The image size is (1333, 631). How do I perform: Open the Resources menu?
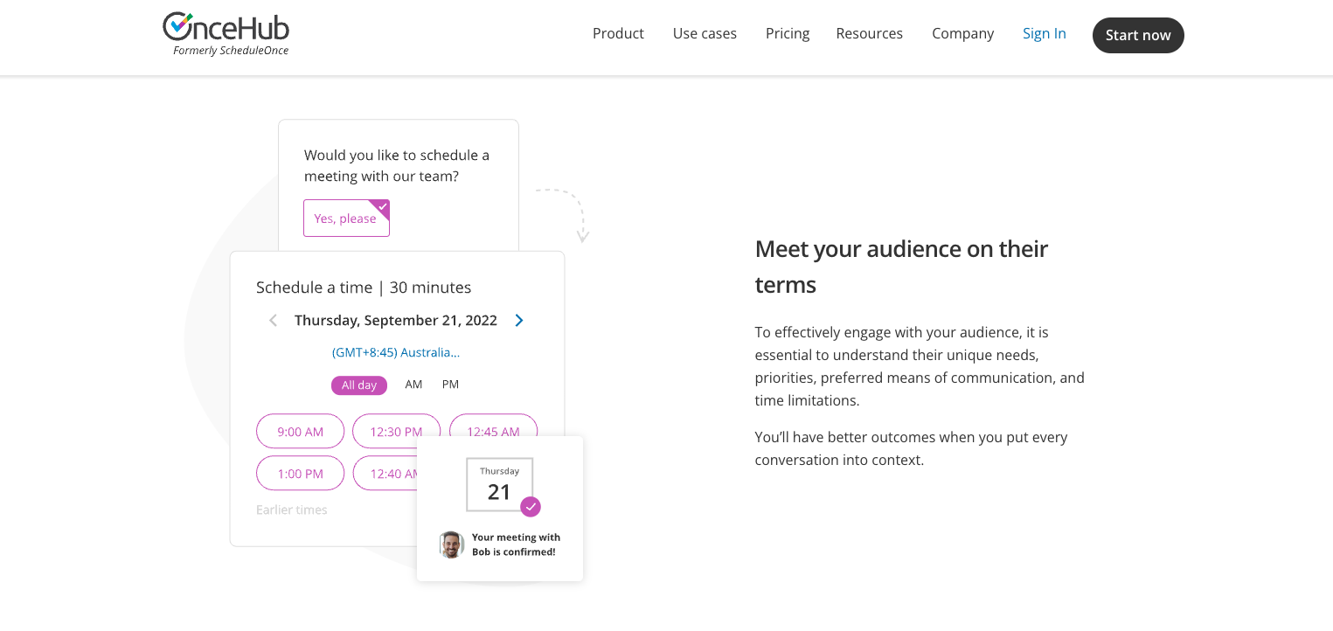[869, 34]
